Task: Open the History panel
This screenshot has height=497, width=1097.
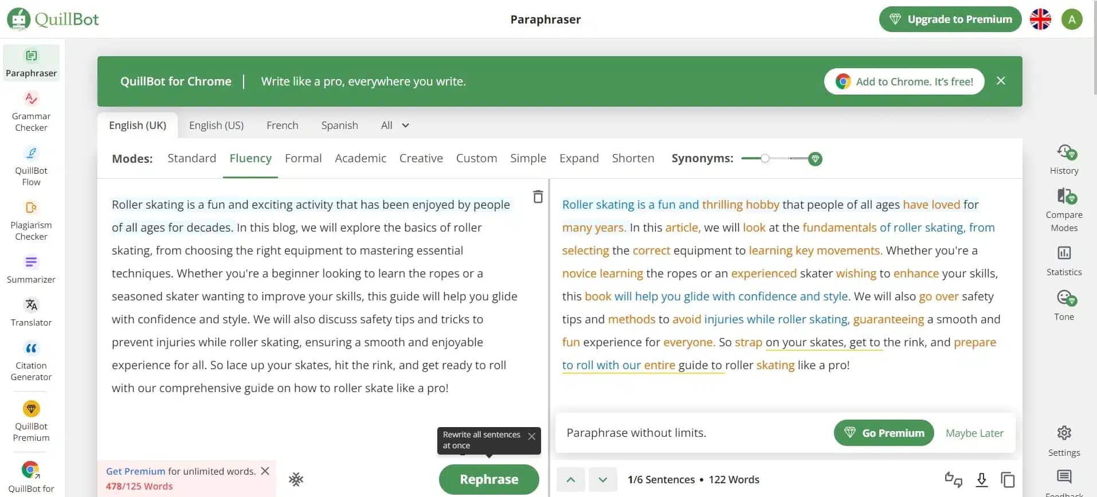Action: click(1064, 159)
